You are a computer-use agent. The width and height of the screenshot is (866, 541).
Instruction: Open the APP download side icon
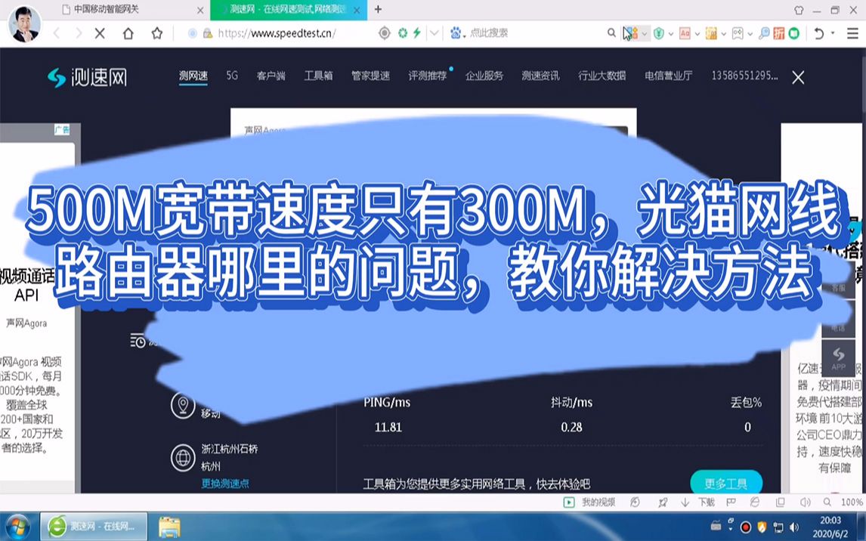point(838,359)
